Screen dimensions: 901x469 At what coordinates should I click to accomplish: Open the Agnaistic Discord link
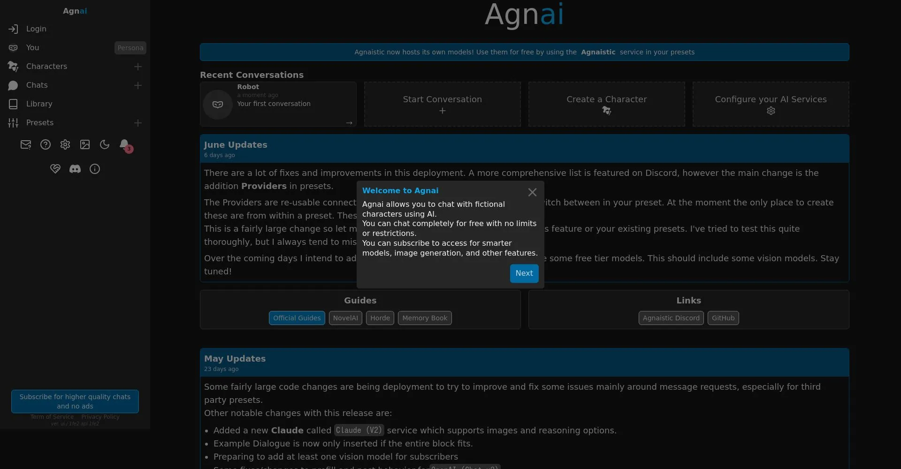tap(671, 318)
